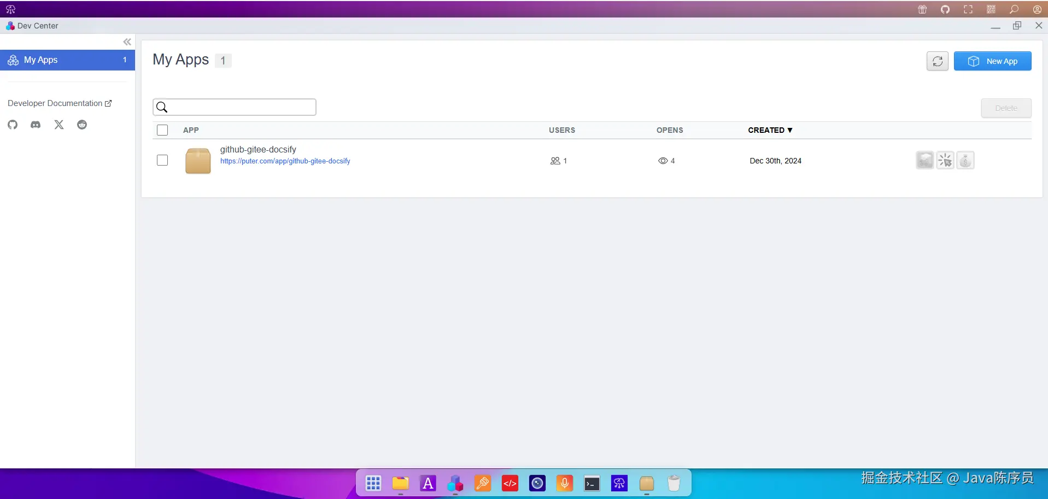1048x499 pixels.
Task: Click the disabled Delete button
Action: point(1006,108)
